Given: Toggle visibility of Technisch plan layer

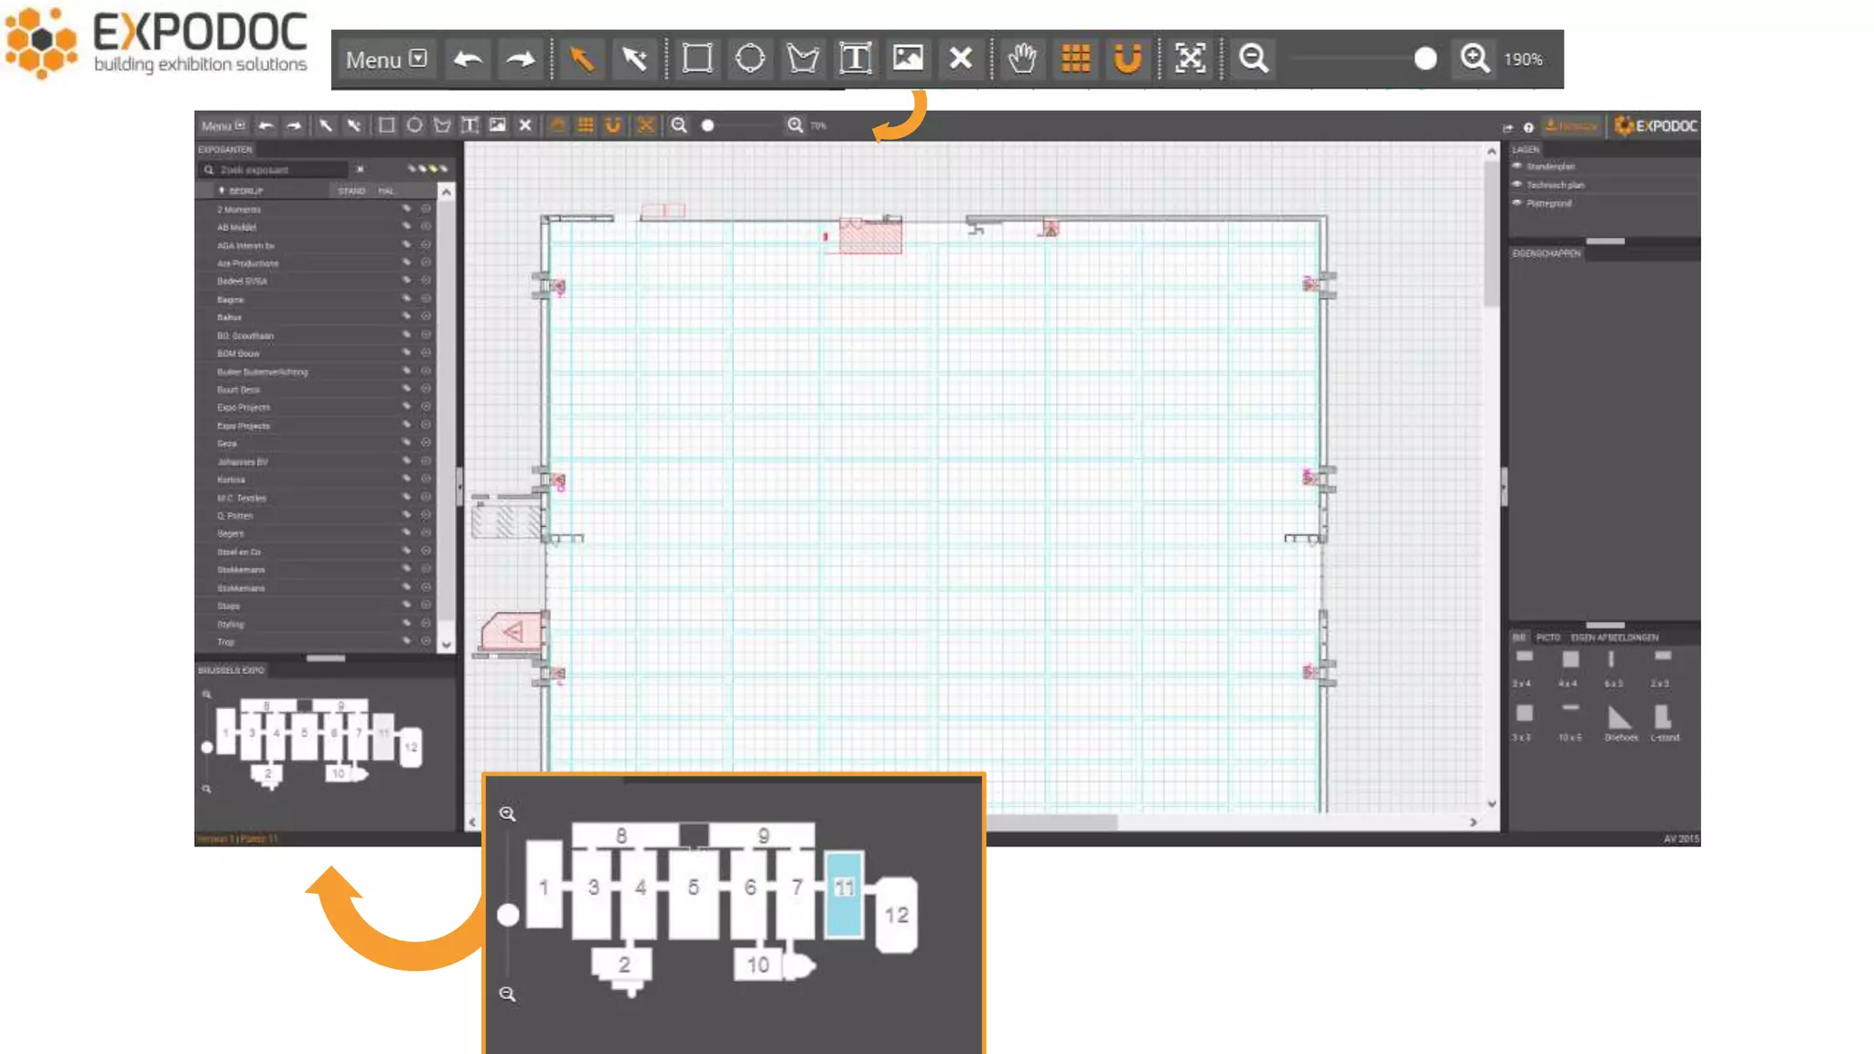Looking at the screenshot, I should click(1517, 185).
